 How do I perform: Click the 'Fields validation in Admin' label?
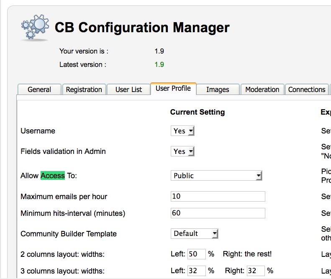click(63, 151)
